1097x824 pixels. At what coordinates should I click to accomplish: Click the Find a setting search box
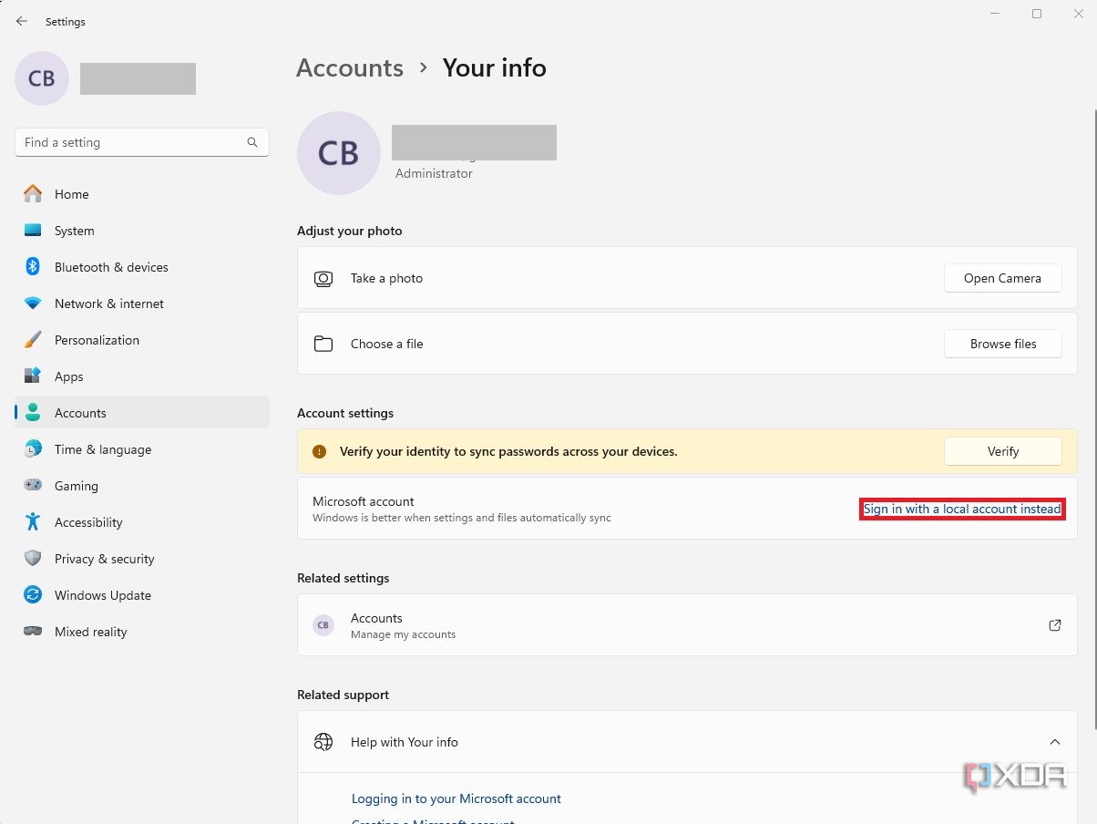132,142
